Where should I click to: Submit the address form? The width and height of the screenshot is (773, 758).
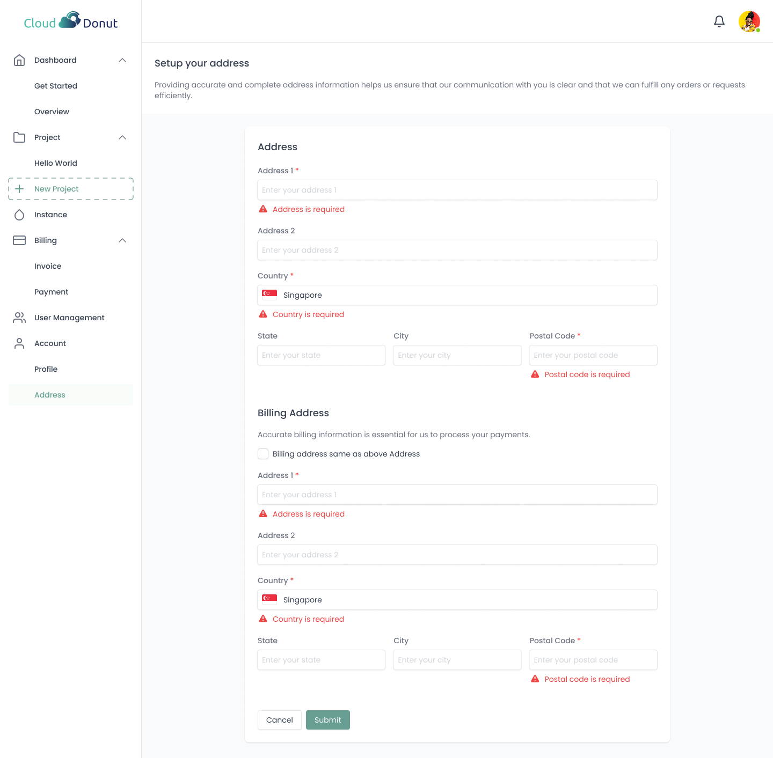[327, 720]
